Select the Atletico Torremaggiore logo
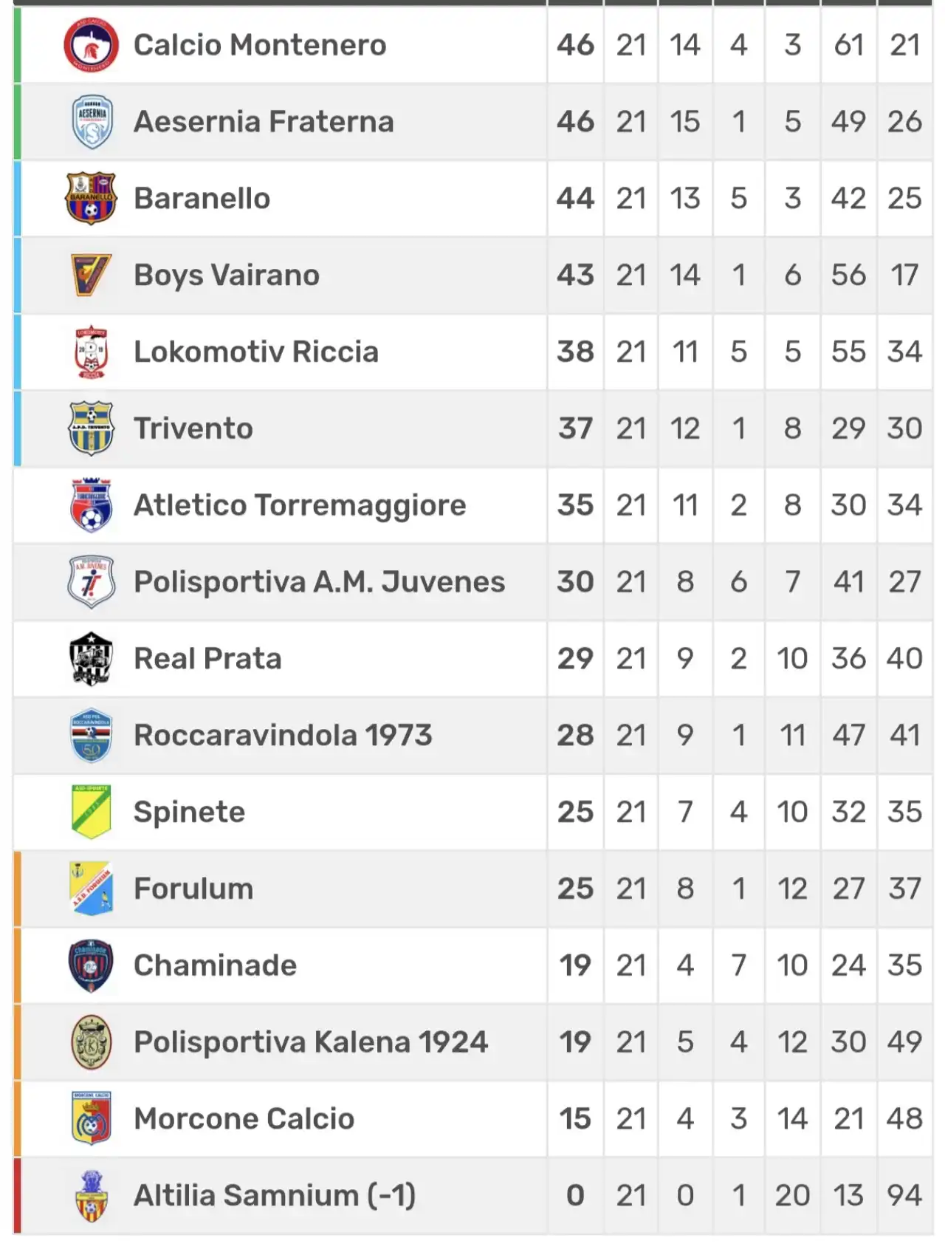The width and height of the screenshot is (945, 1252). pyautogui.click(x=91, y=505)
